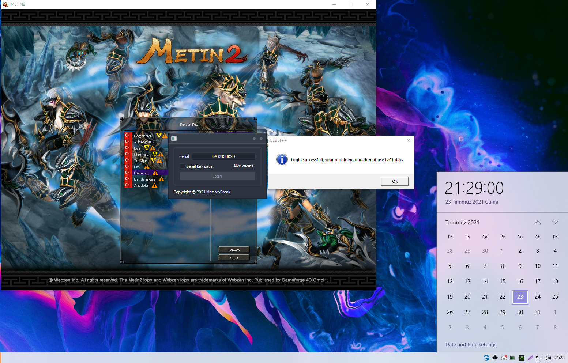Click the NVIDIA tray icon

522,358
